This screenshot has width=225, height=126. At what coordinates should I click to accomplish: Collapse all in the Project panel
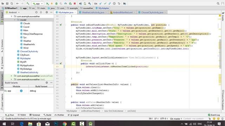point(41,13)
